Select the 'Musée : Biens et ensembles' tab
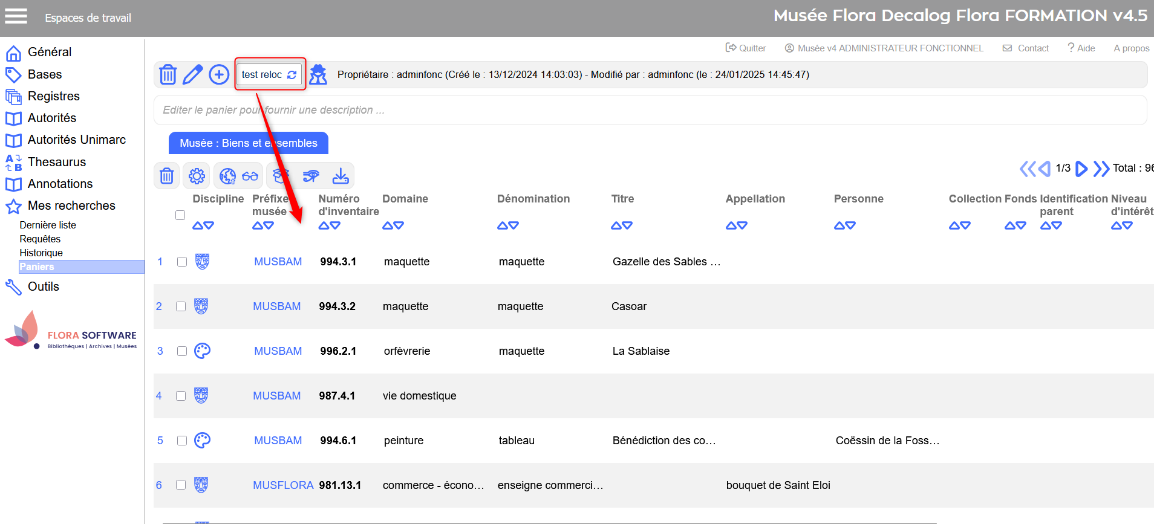This screenshot has width=1154, height=524. (248, 143)
